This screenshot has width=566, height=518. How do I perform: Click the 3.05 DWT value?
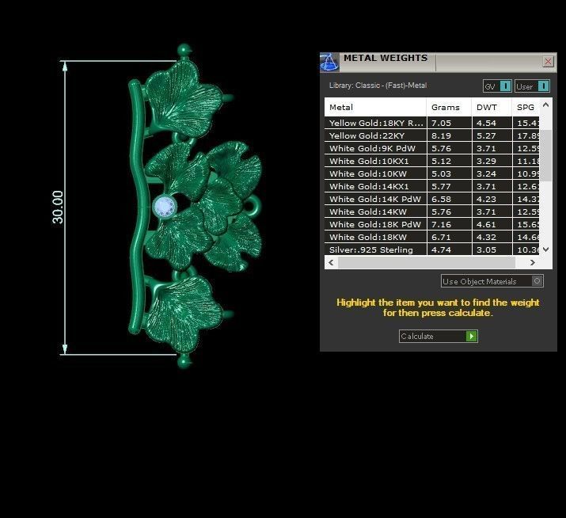(x=486, y=249)
